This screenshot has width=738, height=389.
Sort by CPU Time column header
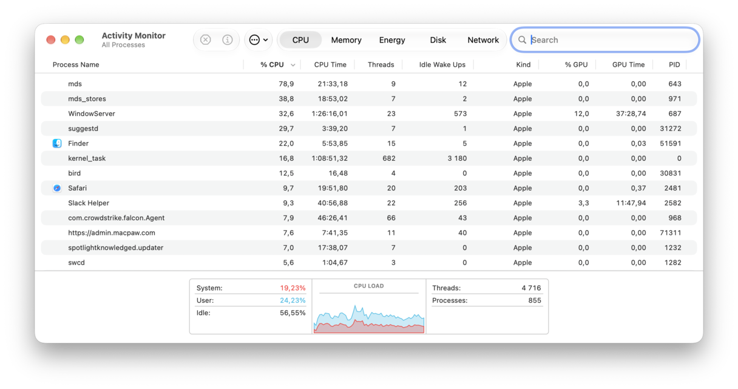[330, 65]
